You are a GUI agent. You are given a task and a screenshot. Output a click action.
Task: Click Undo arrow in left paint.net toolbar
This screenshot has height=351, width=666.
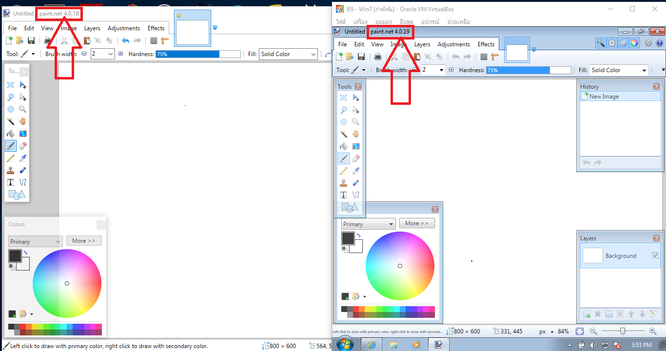tap(126, 40)
